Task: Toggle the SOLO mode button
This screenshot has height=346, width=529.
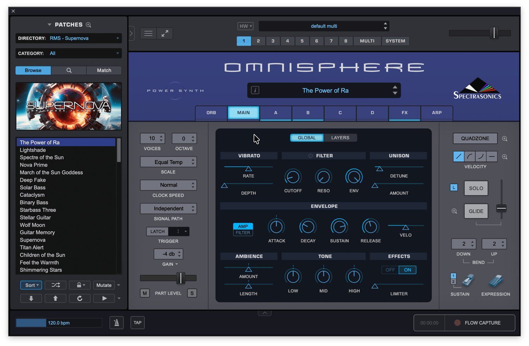Action: click(x=476, y=188)
